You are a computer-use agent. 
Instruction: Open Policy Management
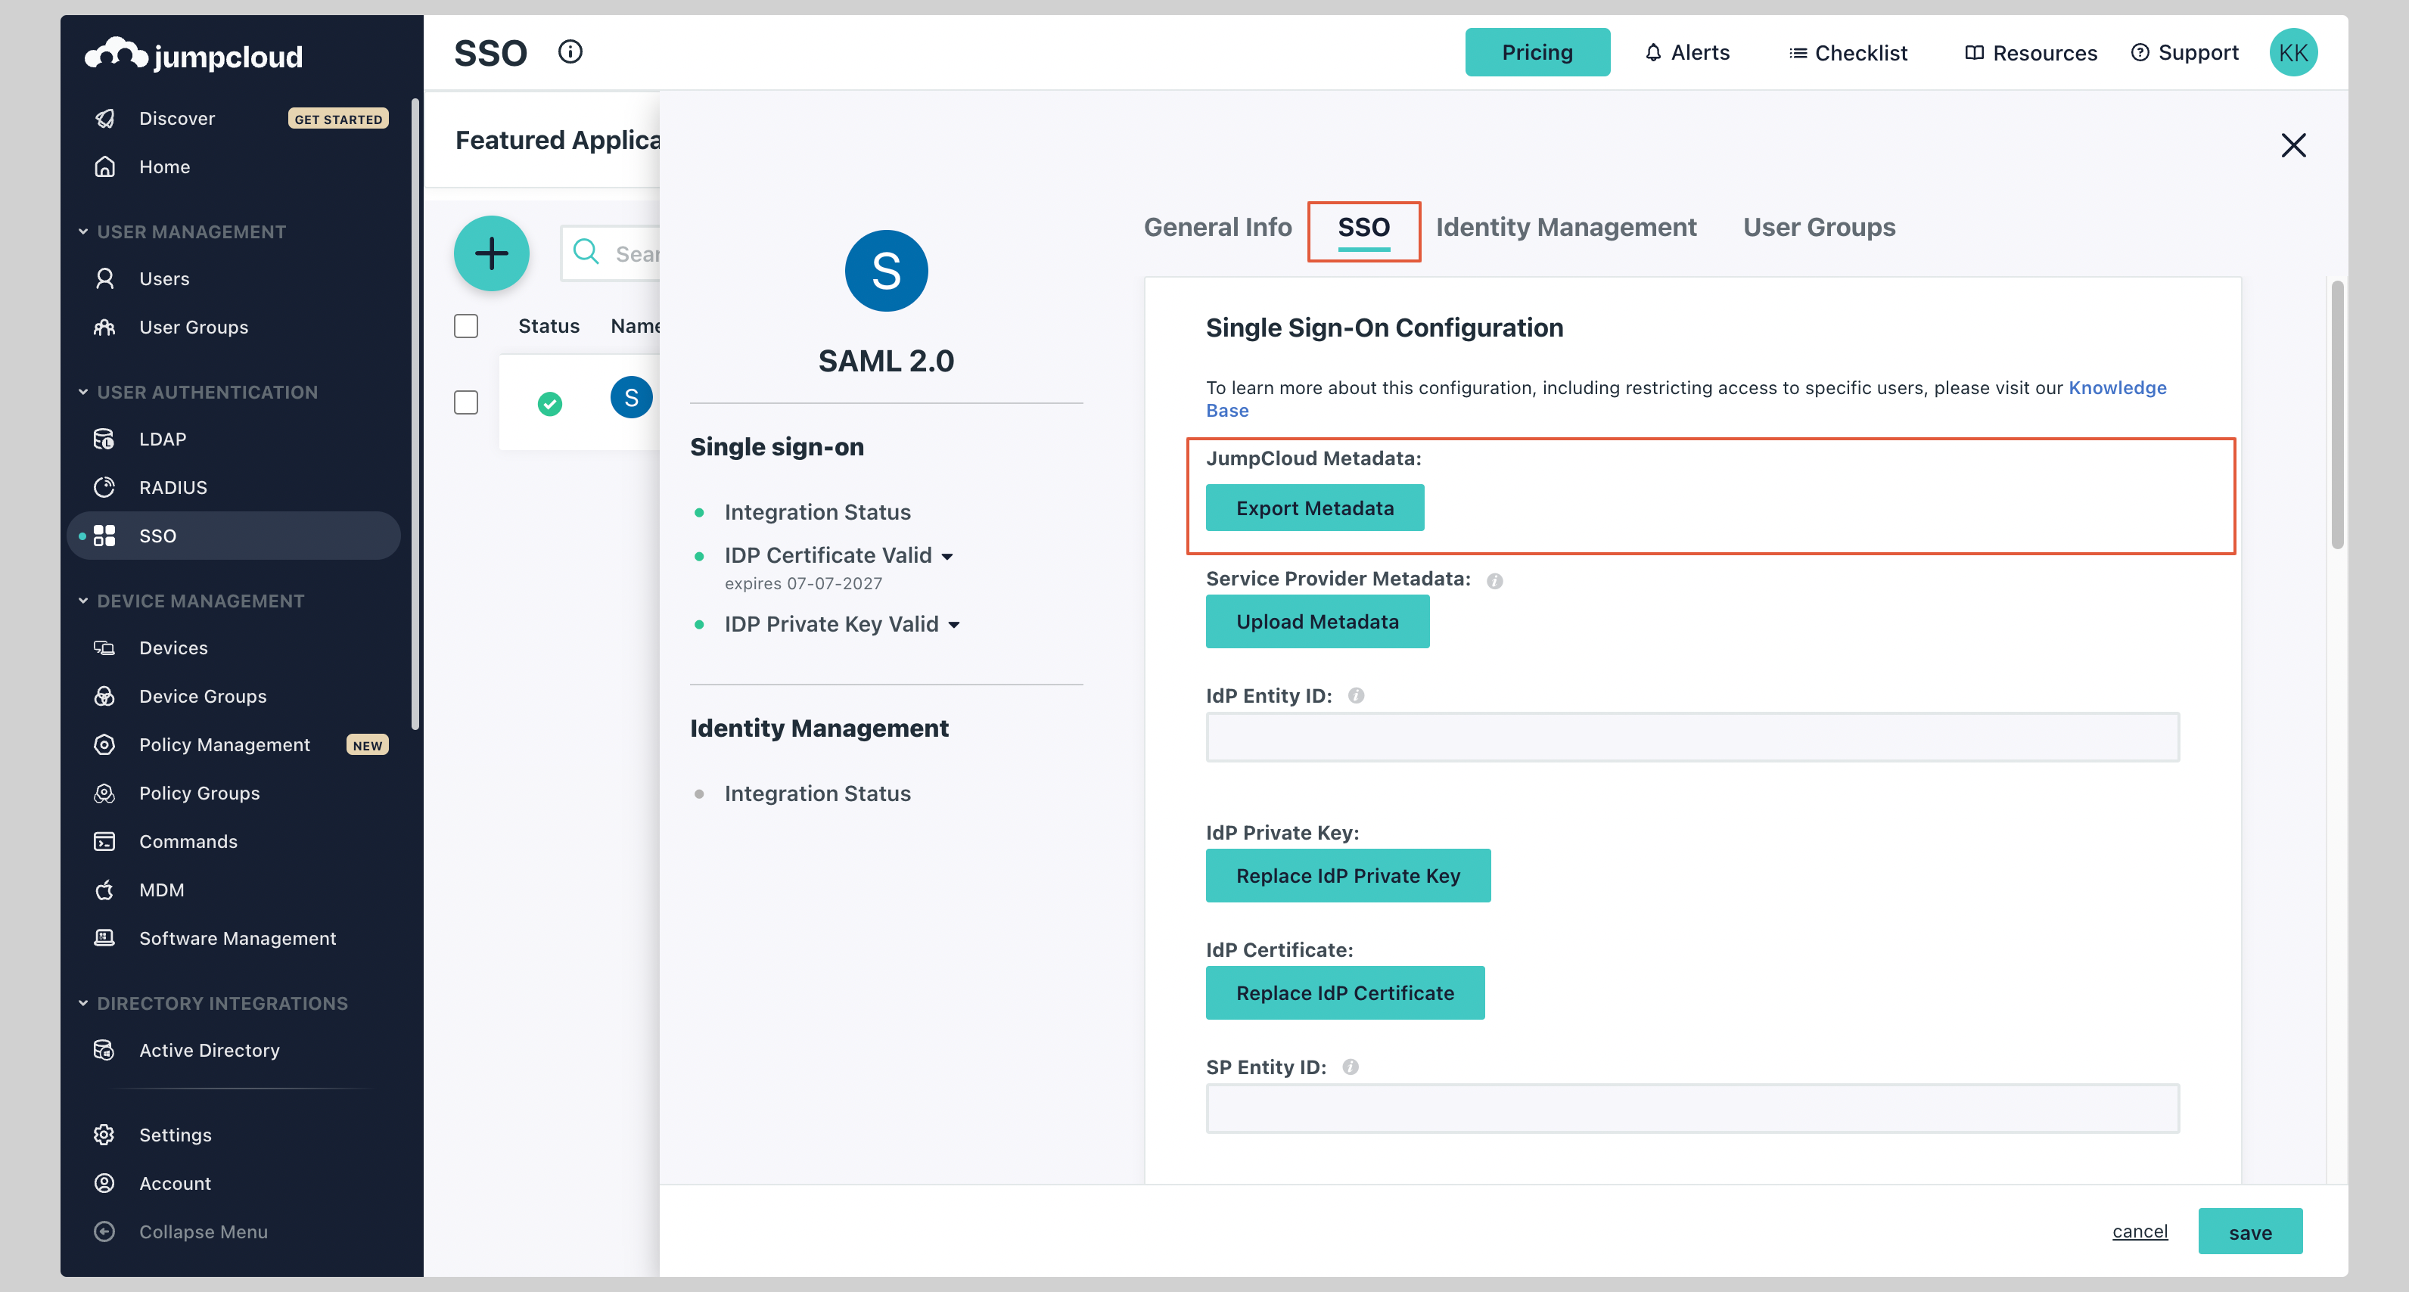click(225, 745)
